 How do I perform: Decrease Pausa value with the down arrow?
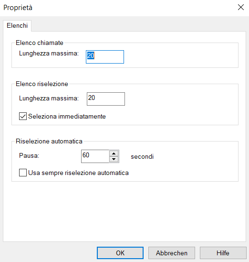[x=114, y=159]
